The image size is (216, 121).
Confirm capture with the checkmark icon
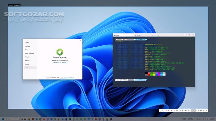(x=206, y=111)
